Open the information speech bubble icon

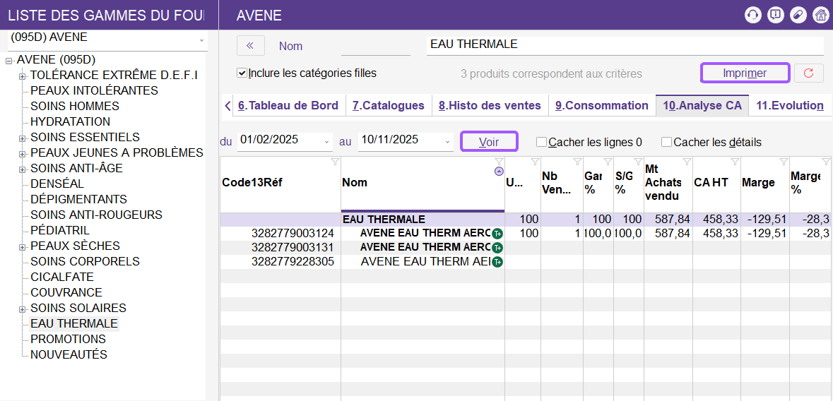(x=776, y=15)
